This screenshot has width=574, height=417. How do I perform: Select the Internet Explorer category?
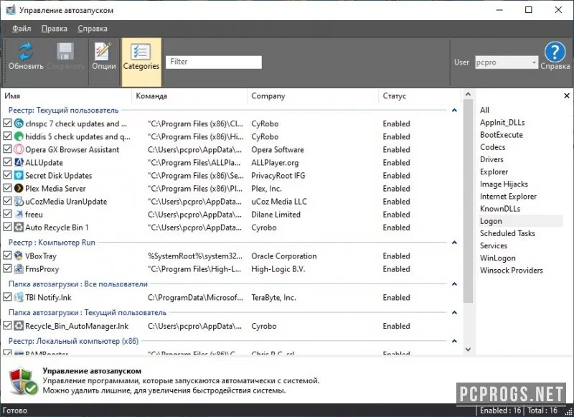[508, 196]
